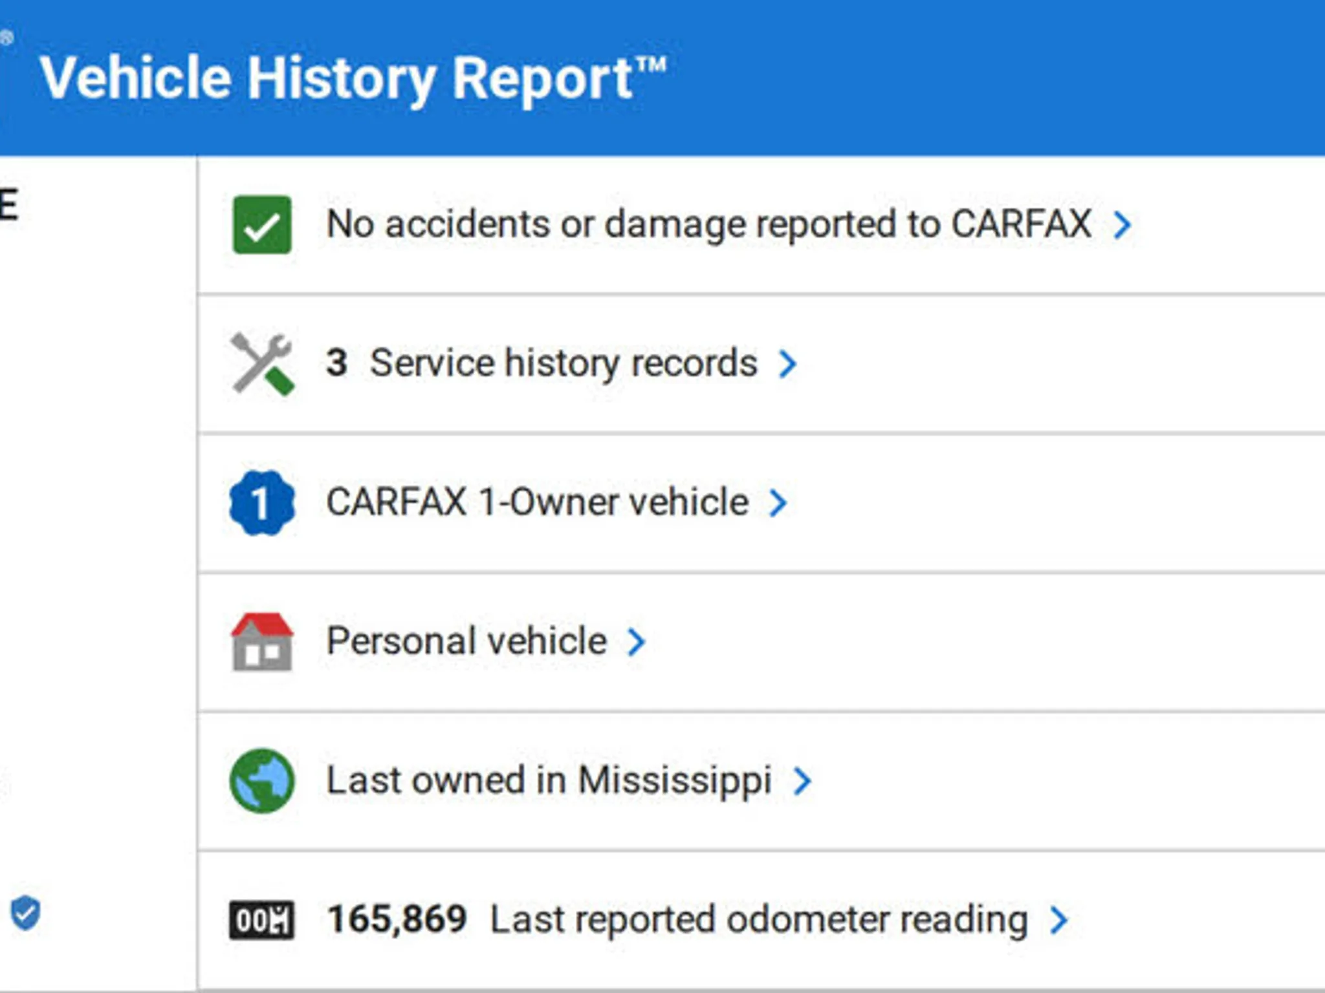Open No accidents or damage reported link
This screenshot has width=1325, height=993.
point(709,224)
